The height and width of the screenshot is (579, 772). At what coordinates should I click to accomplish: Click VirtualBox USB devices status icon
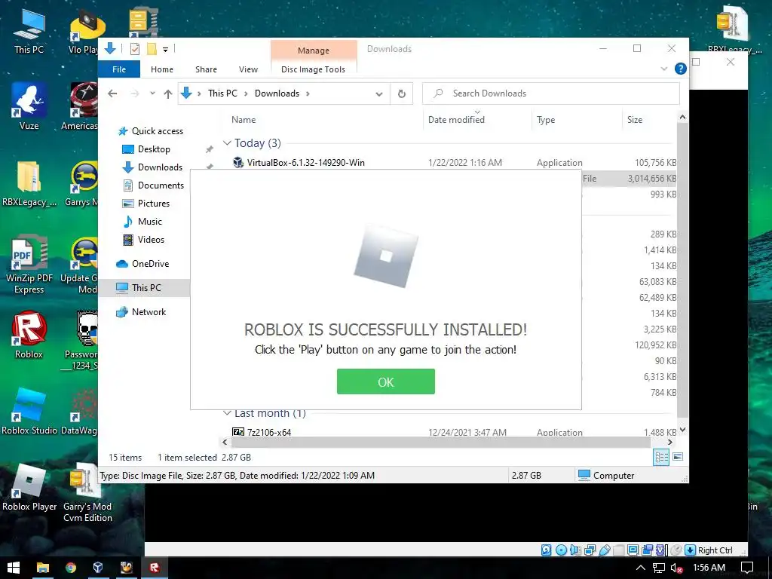pyautogui.click(x=605, y=550)
